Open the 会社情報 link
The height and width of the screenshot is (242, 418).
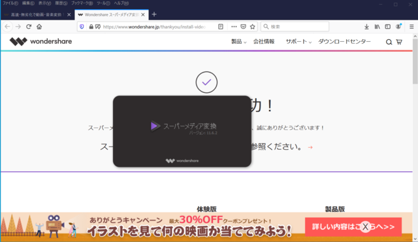[x=264, y=42]
